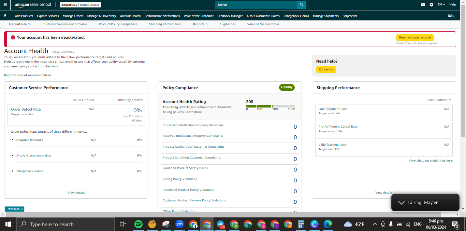
Task: Open Microsoft Edge from the taskbar
Action: [x=328, y=224]
